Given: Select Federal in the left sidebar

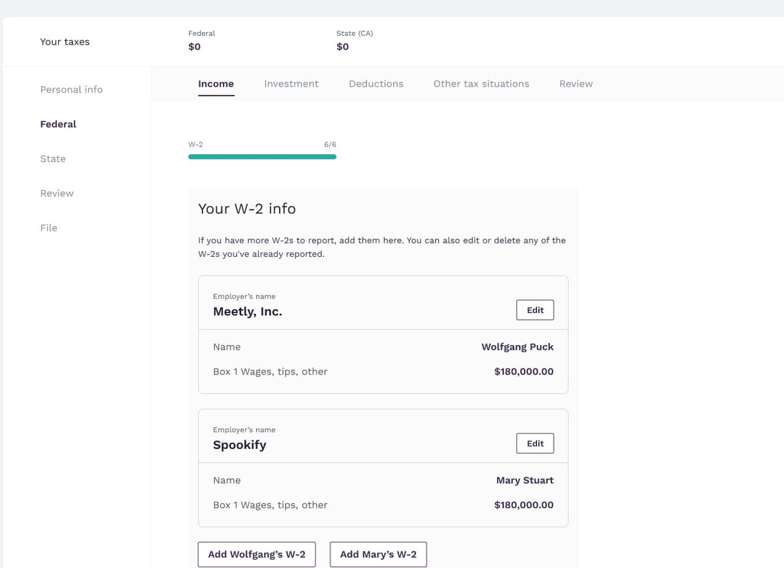Looking at the screenshot, I should click(x=58, y=124).
